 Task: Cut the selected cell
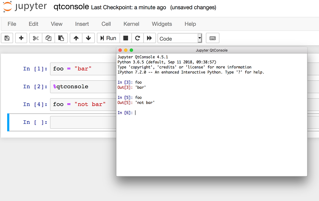(35, 38)
